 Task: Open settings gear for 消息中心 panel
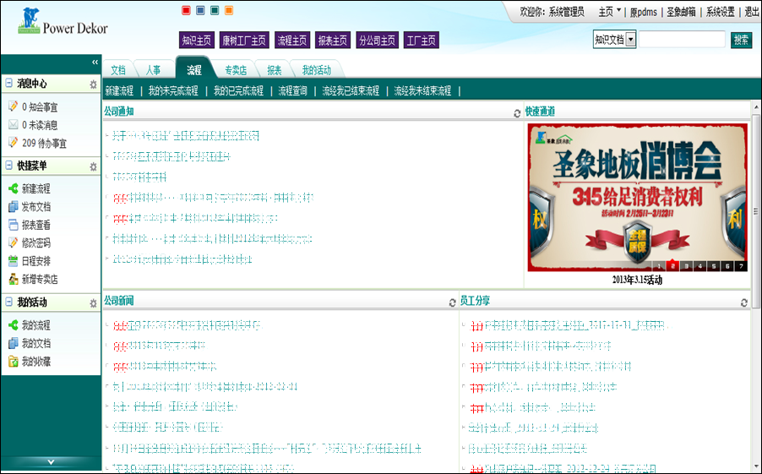click(93, 84)
